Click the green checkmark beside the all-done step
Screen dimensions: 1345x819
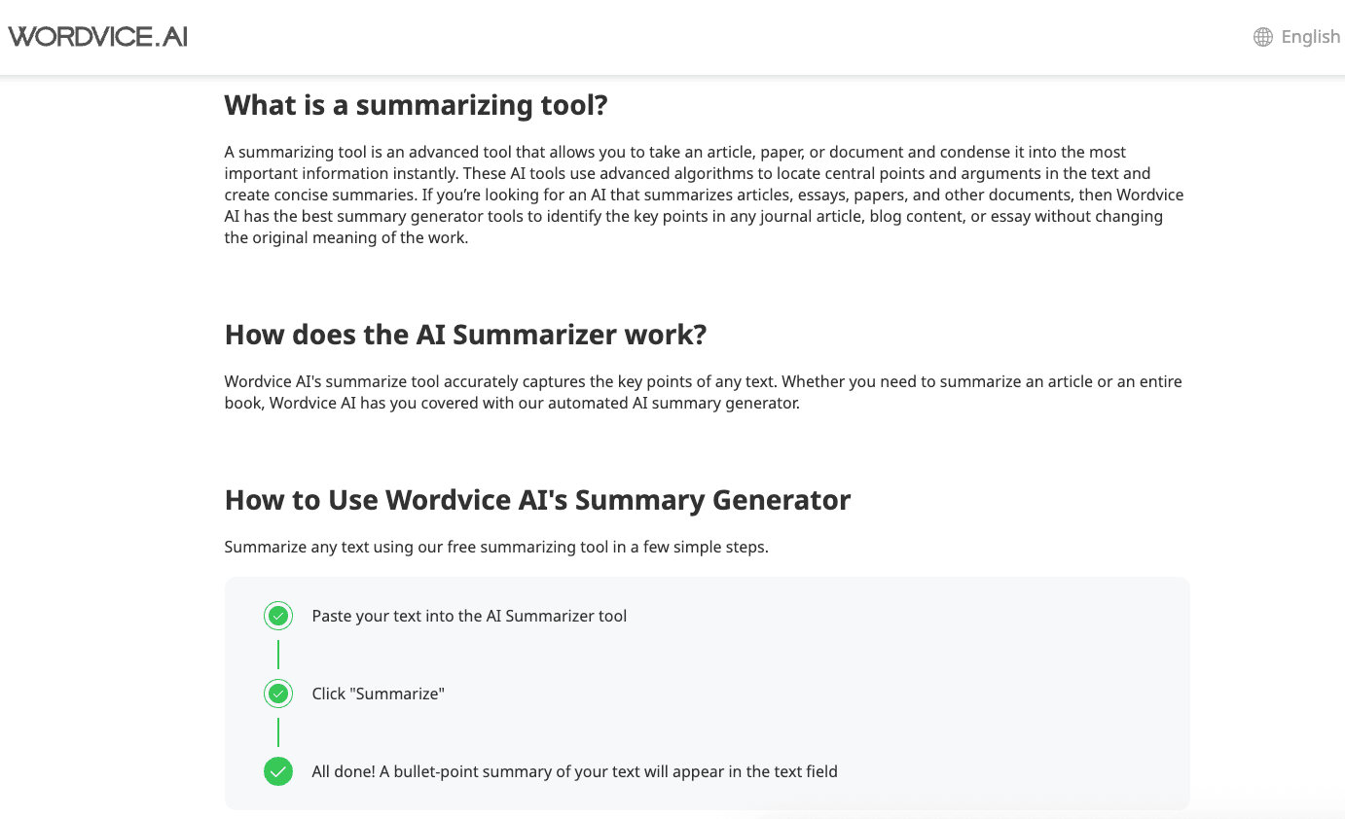[x=278, y=771]
